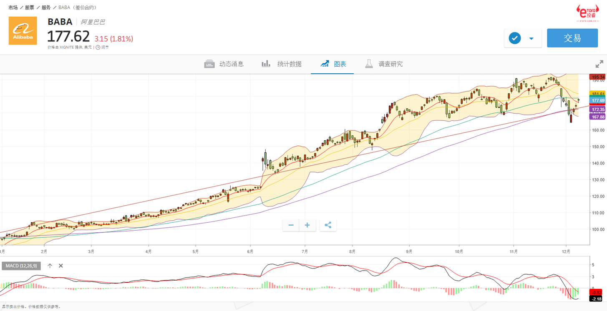
Task: Click the BABA ticker heading
Action: click(60, 22)
